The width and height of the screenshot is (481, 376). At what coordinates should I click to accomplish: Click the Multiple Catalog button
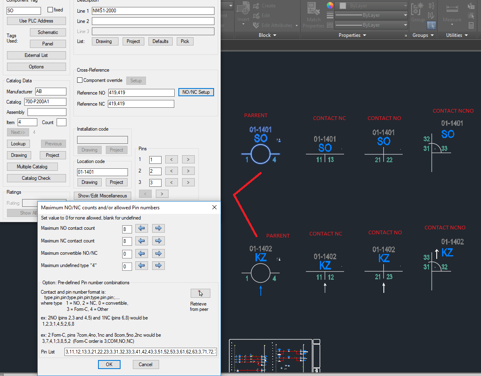coord(32,167)
